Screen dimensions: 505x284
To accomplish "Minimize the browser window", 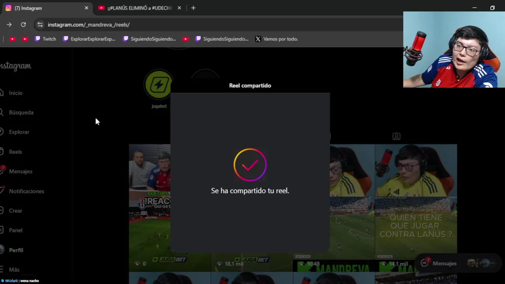I will click(474, 8).
